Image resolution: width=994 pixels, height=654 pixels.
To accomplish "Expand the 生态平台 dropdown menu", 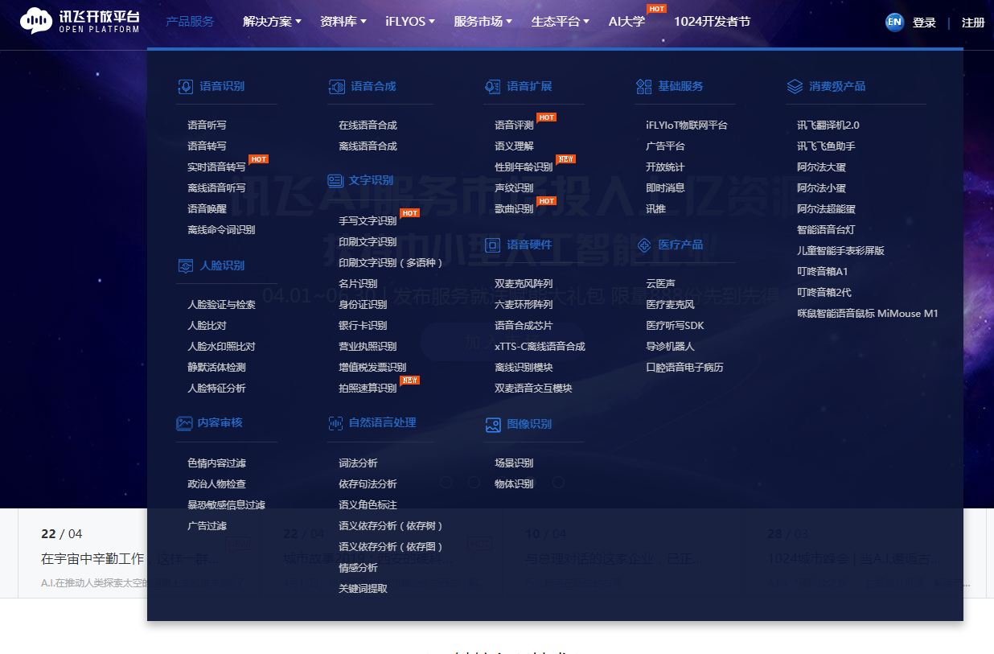I will [x=560, y=22].
